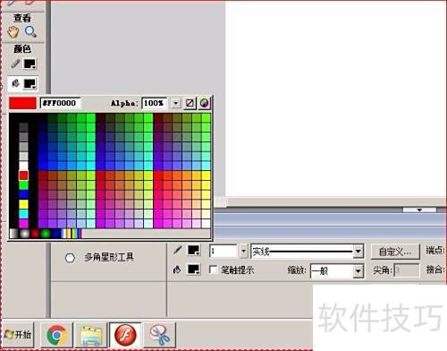Open the stroke style 实线 dropdown

pyautogui.click(x=358, y=252)
